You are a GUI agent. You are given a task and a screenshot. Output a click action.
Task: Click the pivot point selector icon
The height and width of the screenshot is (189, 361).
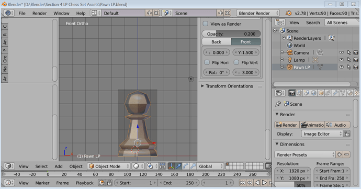pos(150,166)
